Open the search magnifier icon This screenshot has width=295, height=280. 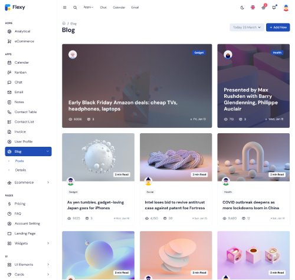pos(75,8)
